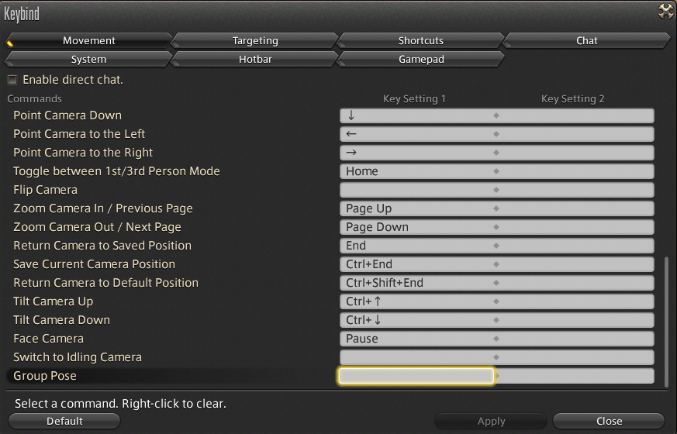Image resolution: width=677 pixels, height=434 pixels.
Task: Select the Tilt Camera Up command
Action: tap(53, 301)
